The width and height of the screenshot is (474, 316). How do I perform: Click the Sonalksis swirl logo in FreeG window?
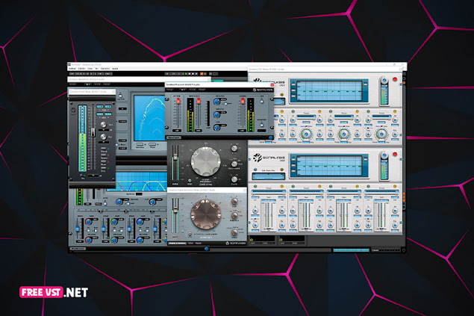[x=73, y=111]
